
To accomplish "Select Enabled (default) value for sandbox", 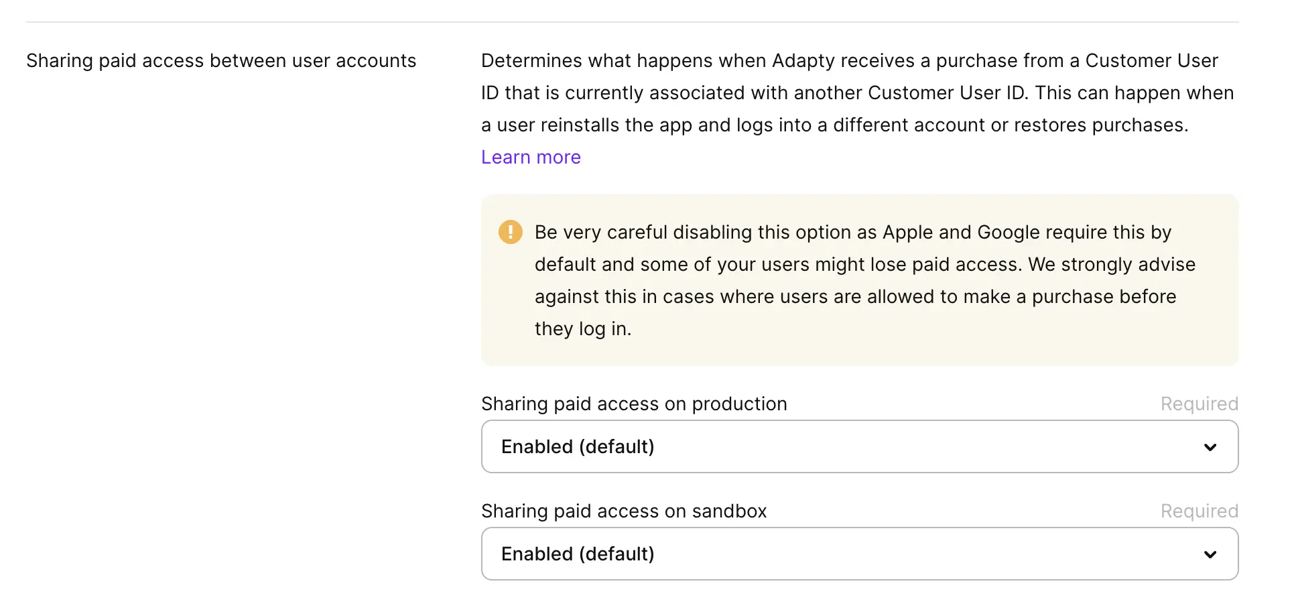I will 578,554.
